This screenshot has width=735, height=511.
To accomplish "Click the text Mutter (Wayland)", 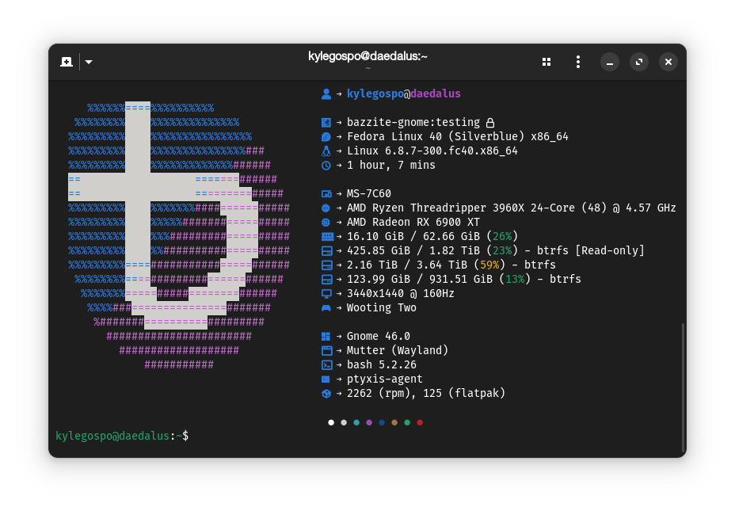I will (x=398, y=350).
